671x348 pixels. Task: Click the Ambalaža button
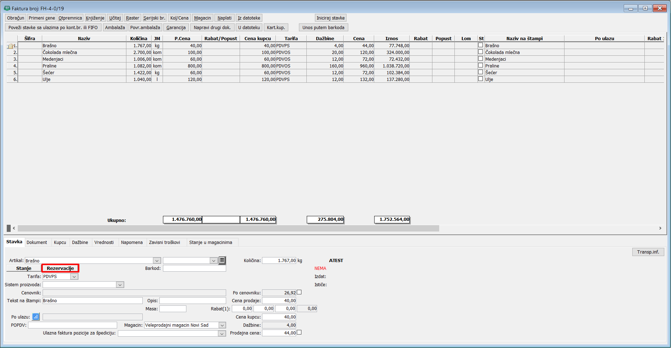[x=115, y=28]
